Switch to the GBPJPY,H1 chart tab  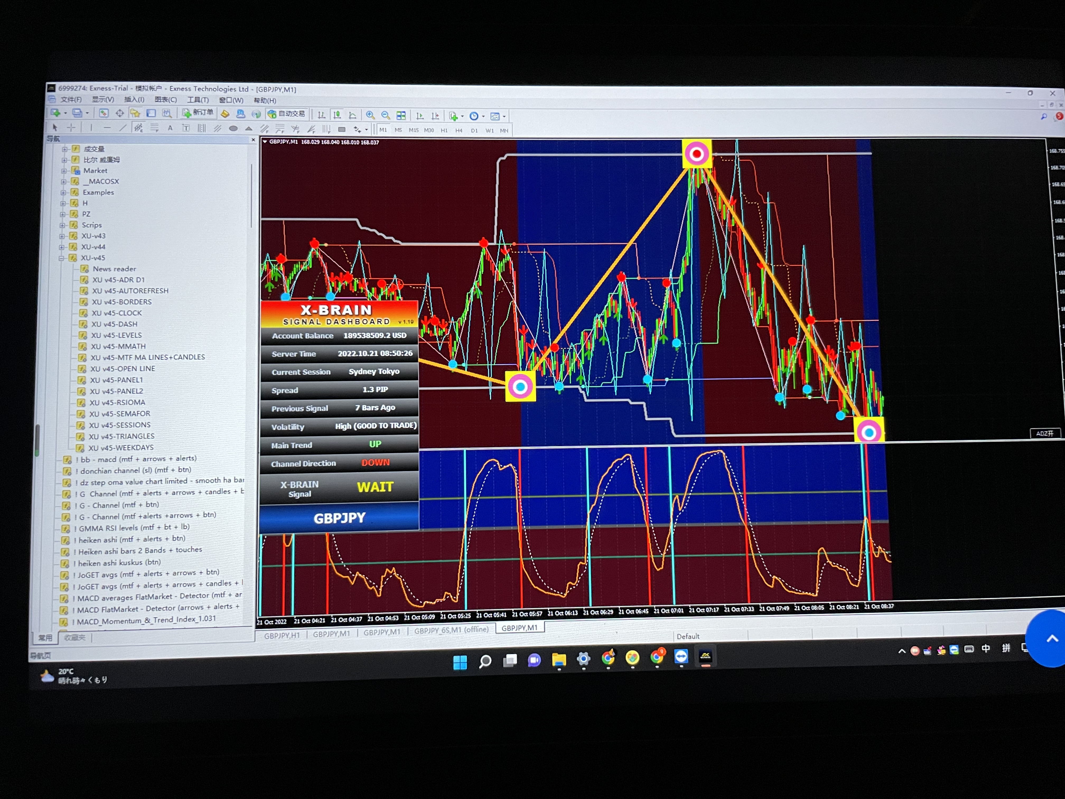[x=282, y=635]
